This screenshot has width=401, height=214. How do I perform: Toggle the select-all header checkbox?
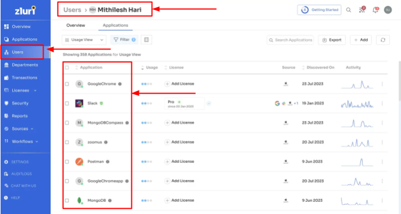[x=67, y=67]
